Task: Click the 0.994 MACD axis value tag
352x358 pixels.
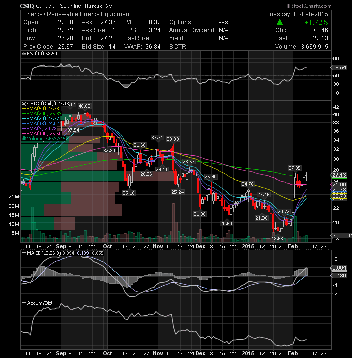Action: pyautogui.click(x=339, y=268)
